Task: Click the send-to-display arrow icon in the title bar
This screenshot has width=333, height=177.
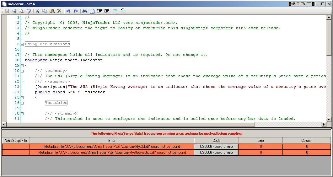Action: (303, 4)
